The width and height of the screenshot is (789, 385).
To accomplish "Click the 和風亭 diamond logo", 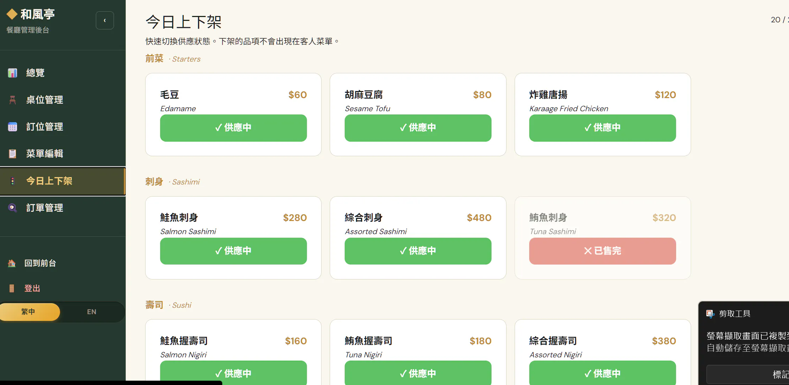I will pyautogui.click(x=12, y=14).
